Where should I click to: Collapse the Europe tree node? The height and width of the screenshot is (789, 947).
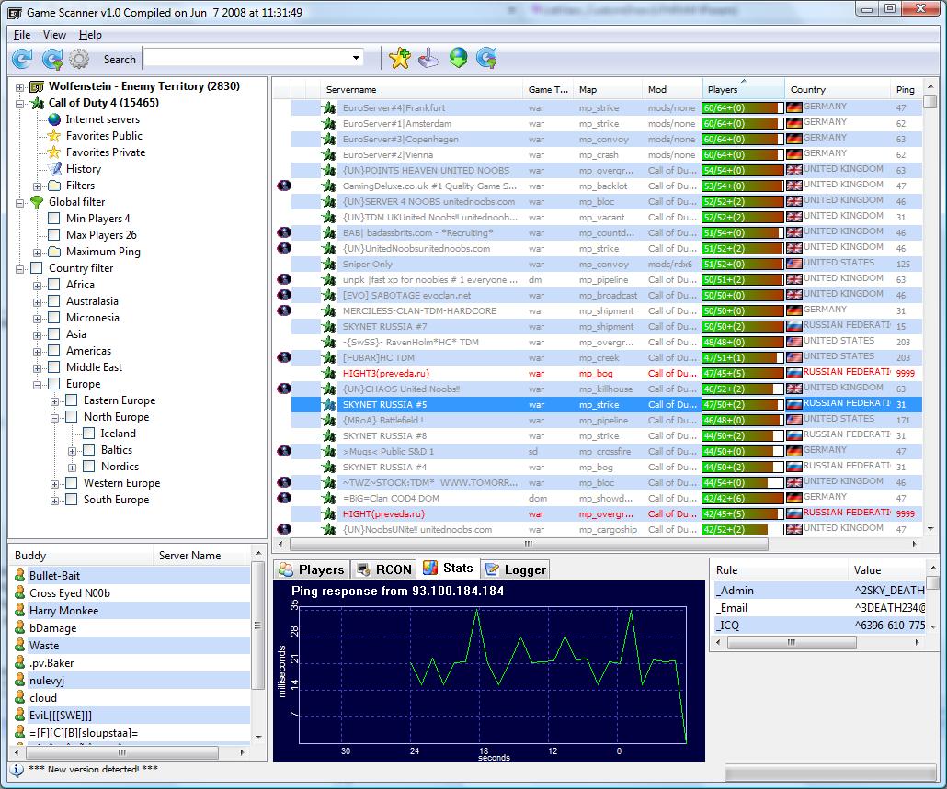38,384
